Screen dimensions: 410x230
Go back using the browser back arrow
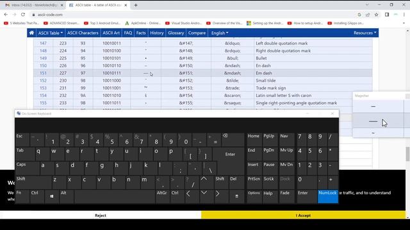pyautogui.click(x=6, y=15)
